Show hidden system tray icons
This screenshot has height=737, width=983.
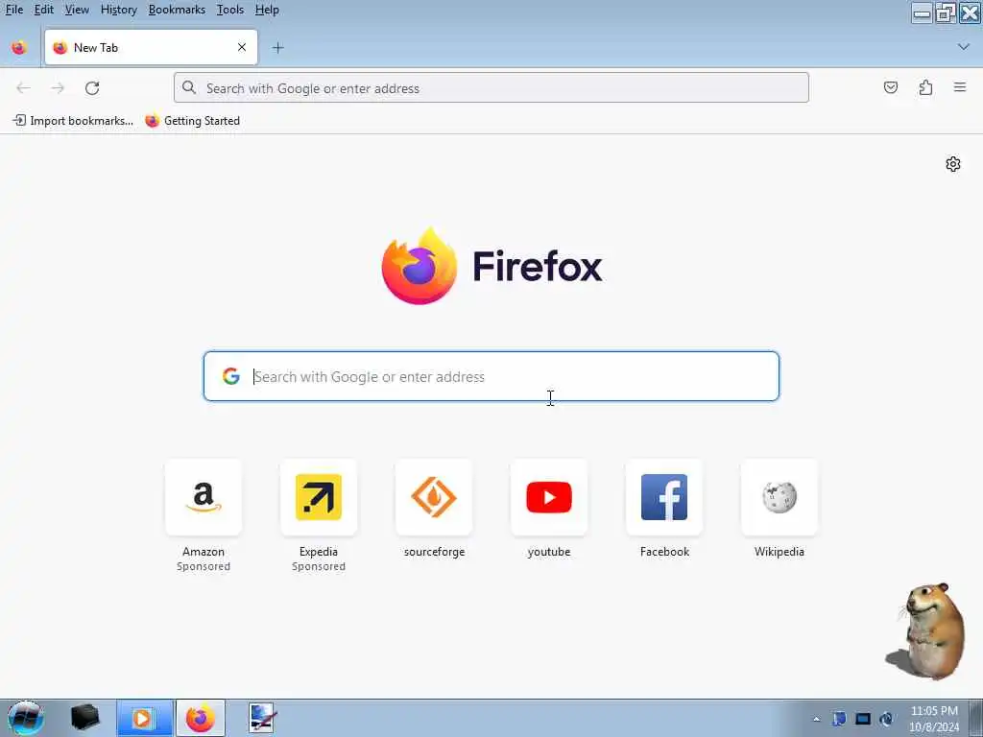pyautogui.click(x=816, y=720)
